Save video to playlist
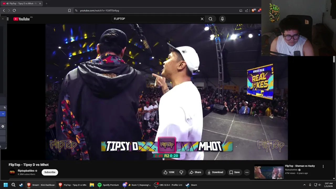 (x=234, y=172)
